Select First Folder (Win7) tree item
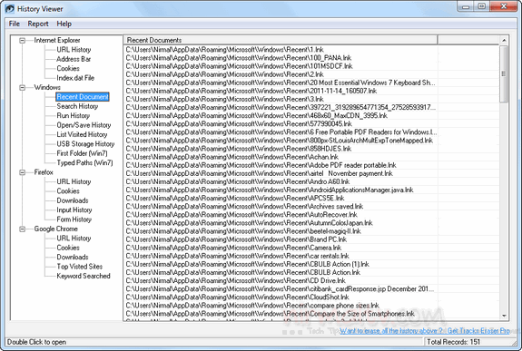The width and height of the screenshot is (522, 351). (x=82, y=153)
